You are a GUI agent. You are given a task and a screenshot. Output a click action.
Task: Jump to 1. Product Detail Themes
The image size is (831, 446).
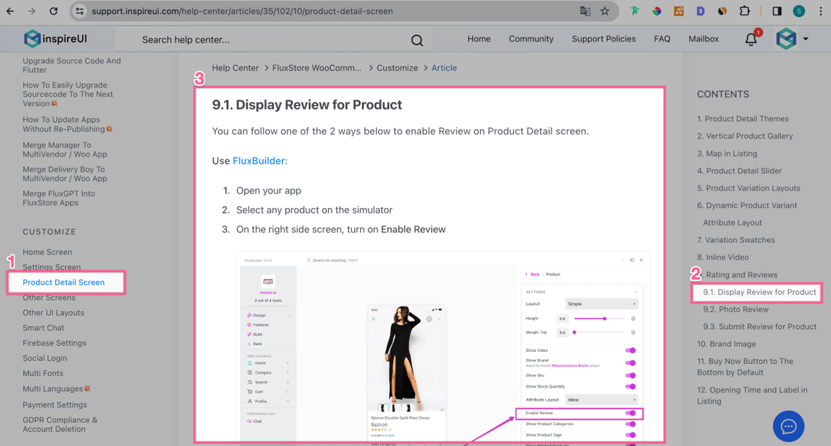[x=742, y=119]
